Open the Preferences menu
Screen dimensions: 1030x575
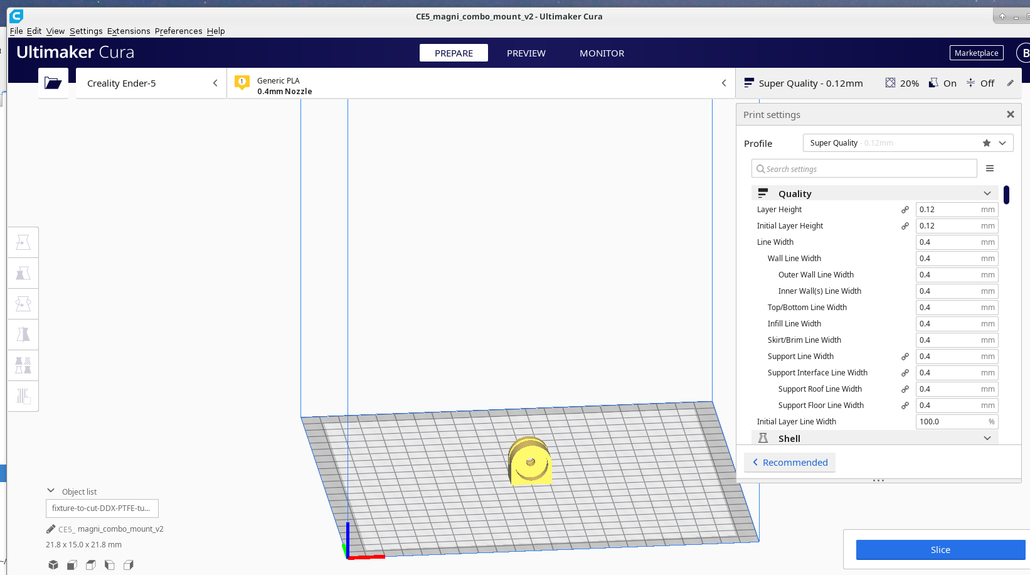179,31
